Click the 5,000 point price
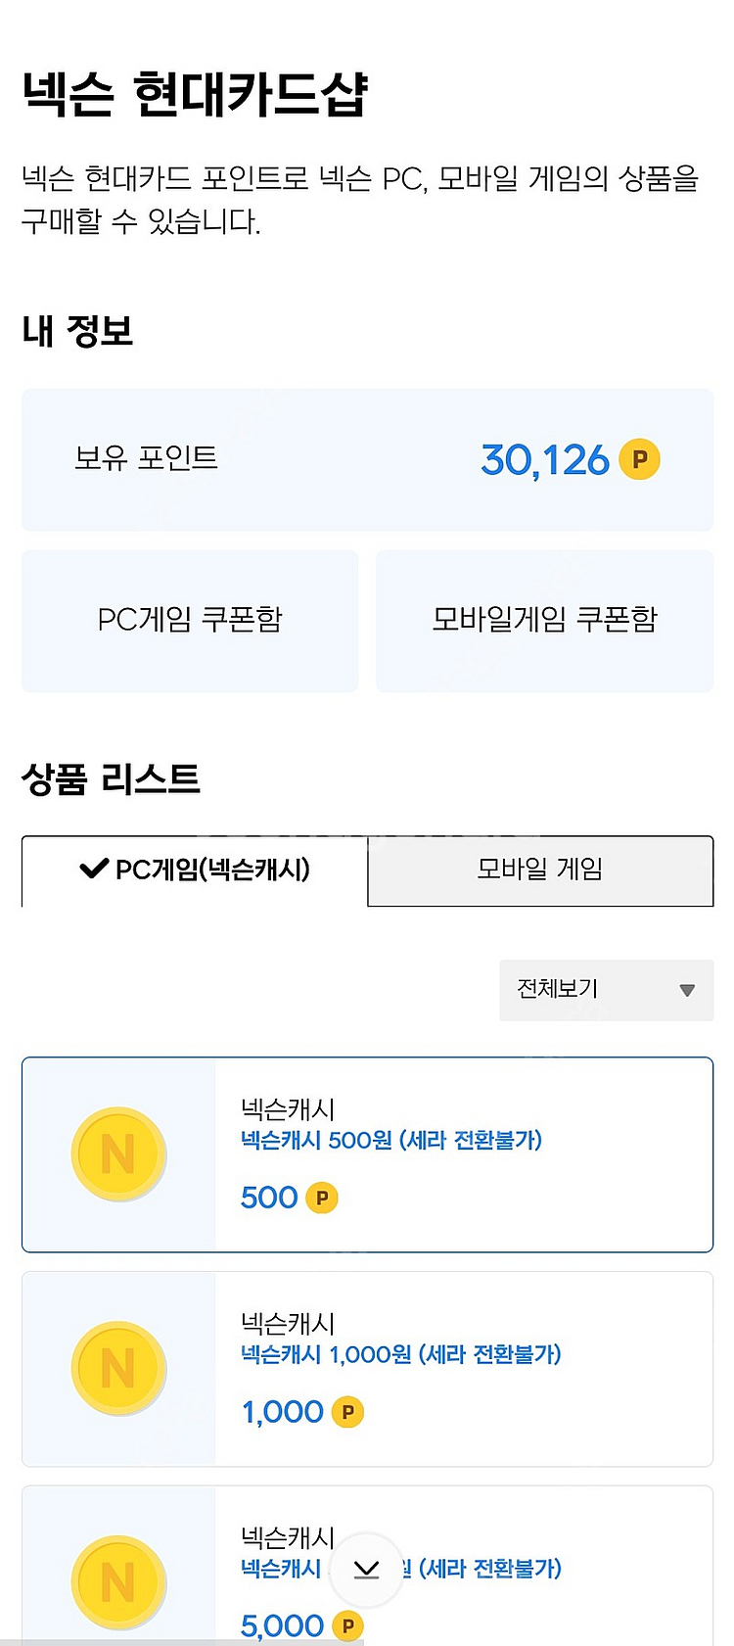This screenshot has width=734, height=1646. pyautogui.click(x=282, y=1625)
